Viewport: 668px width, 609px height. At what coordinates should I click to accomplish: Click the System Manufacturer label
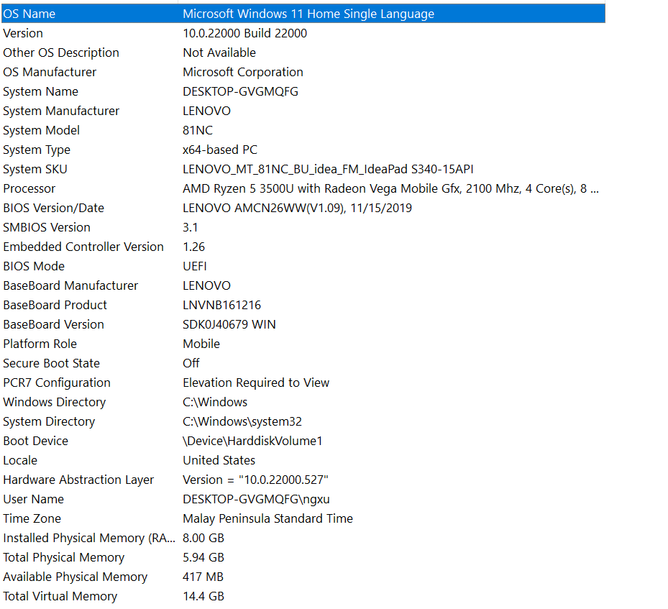pos(61,111)
